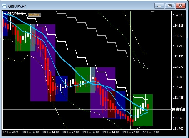Image resolution: width=189 pixels, height=138 pixels.
Task: Click the small triangle beside GBPJPY,H1 label
Action: pos(5,14)
